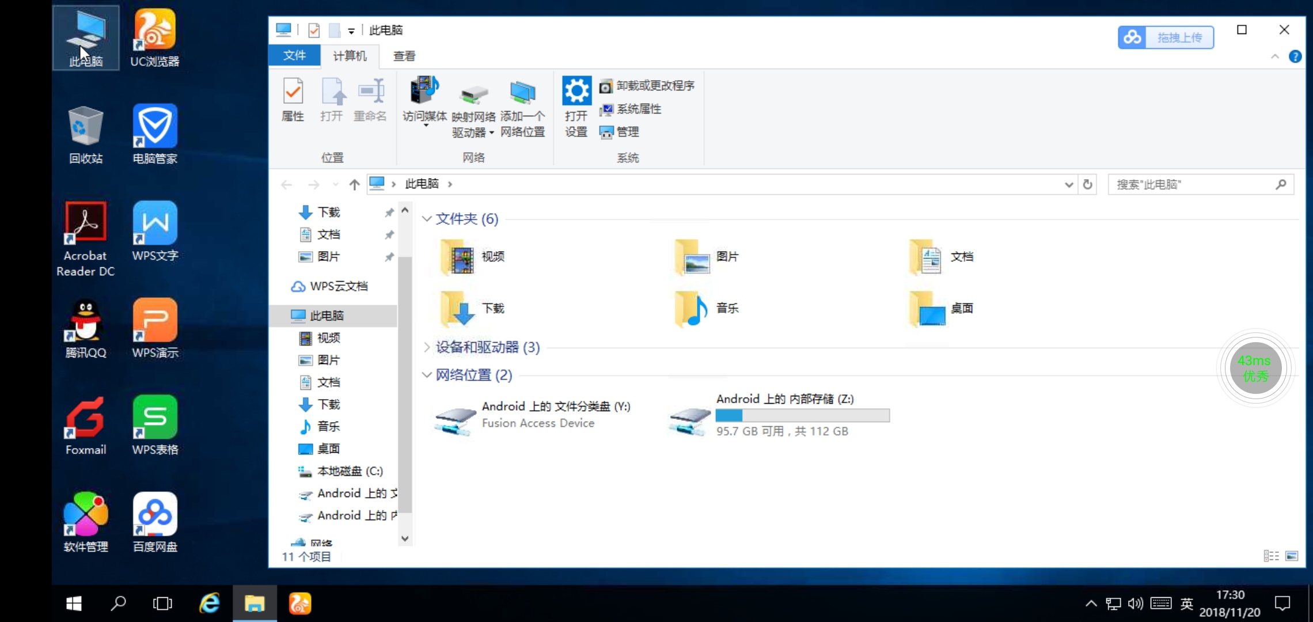
Task: Open the 文件 menu
Action: (294, 55)
